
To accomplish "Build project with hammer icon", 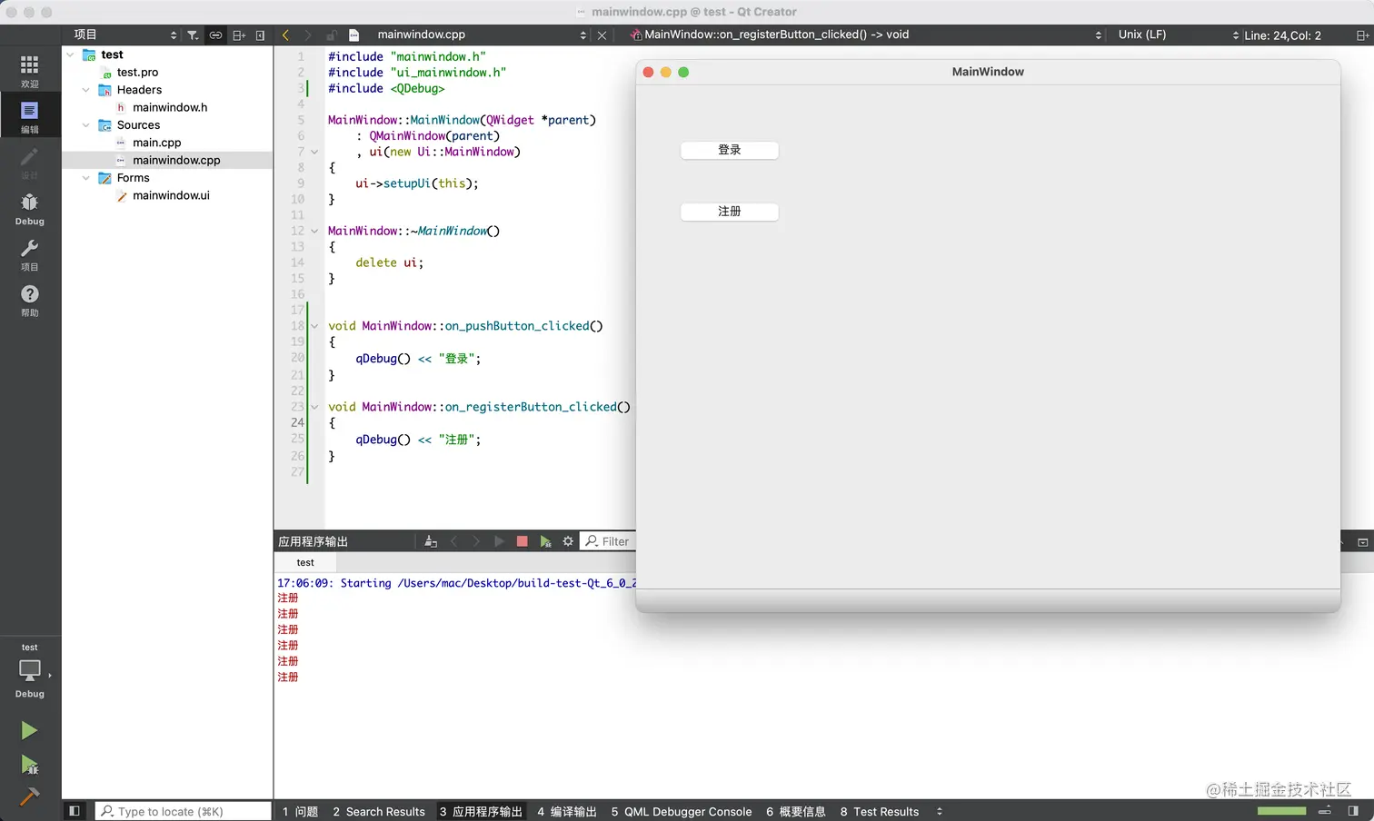I will pyautogui.click(x=29, y=796).
